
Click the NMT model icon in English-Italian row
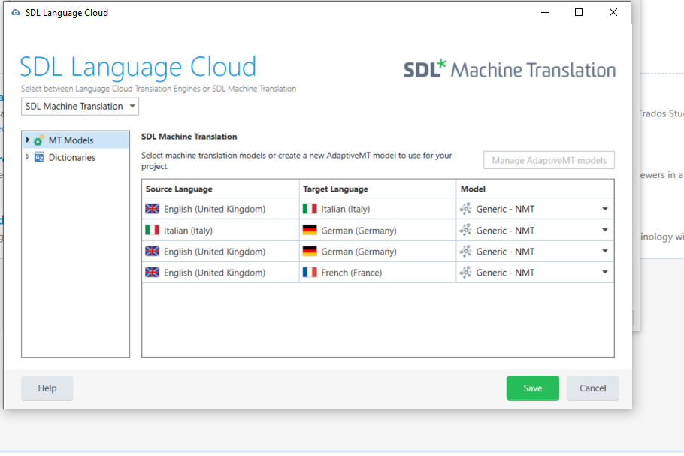point(465,209)
